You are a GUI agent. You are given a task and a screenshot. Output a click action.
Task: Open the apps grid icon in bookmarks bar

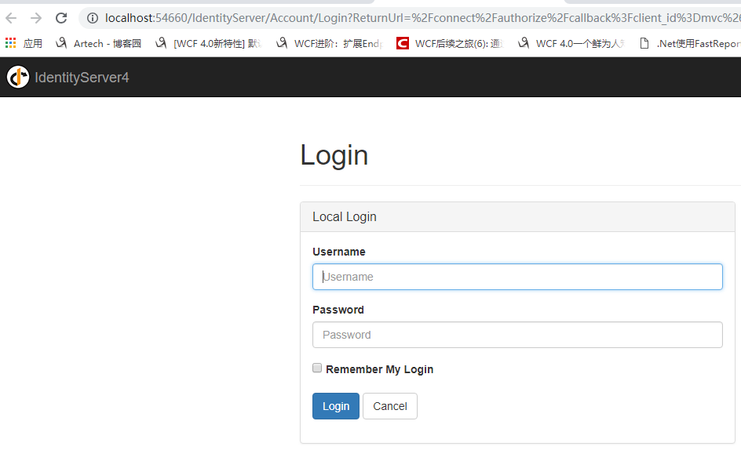10,43
